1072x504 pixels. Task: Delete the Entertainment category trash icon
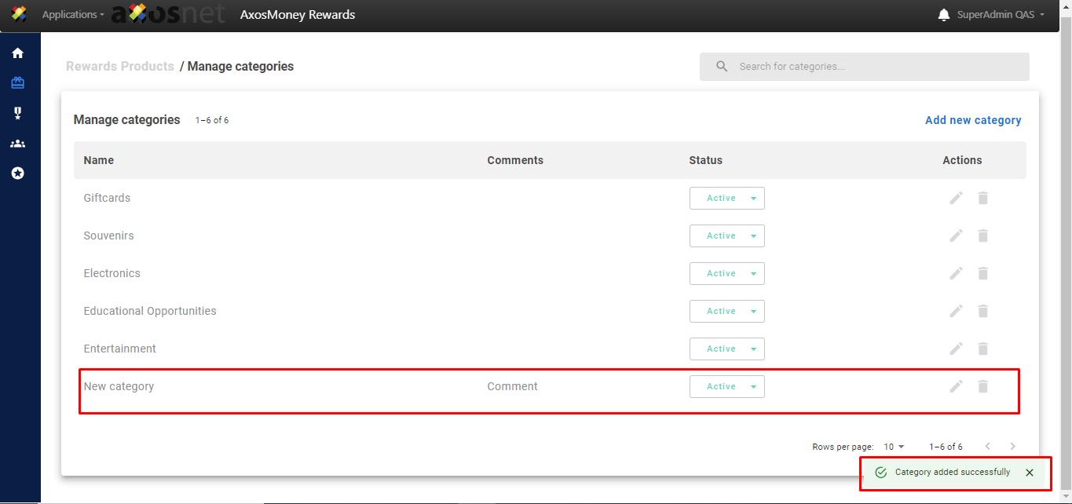pyautogui.click(x=982, y=349)
